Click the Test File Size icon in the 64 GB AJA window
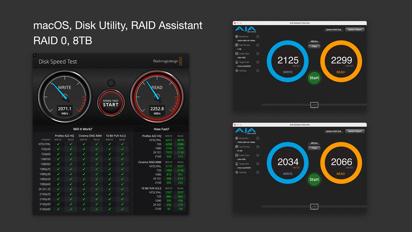 [237, 147]
